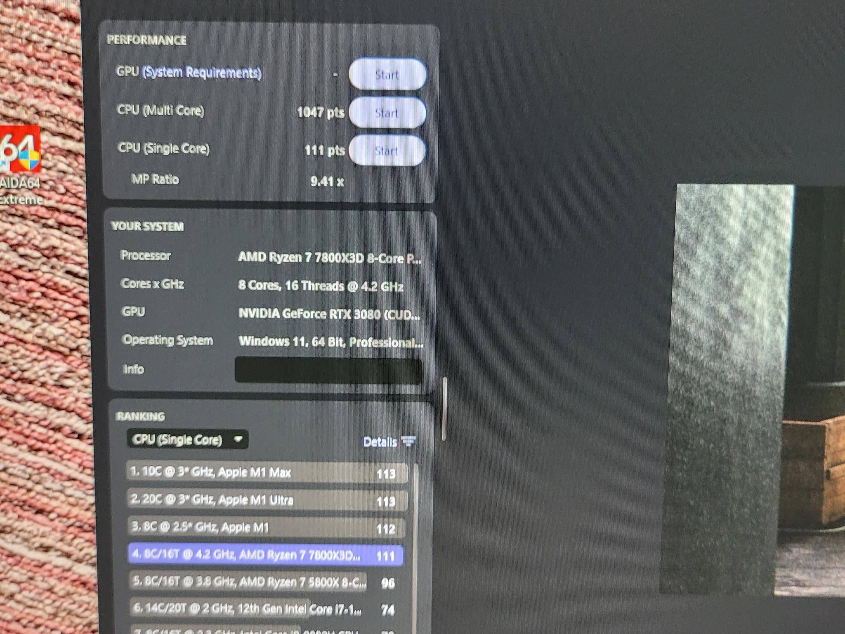This screenshot has height=634, width=845.
Task: Click the left panel vertical scrollbar
Action: (x=445, y=409)
